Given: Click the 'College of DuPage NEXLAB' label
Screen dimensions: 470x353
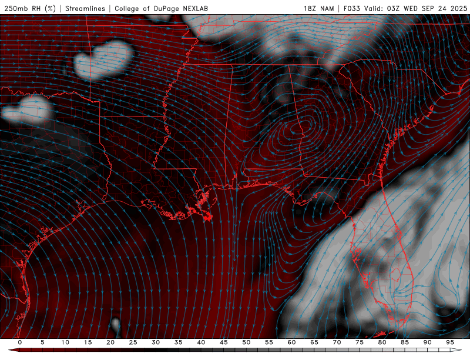Looking at the screenshot, I should (161, 8).
